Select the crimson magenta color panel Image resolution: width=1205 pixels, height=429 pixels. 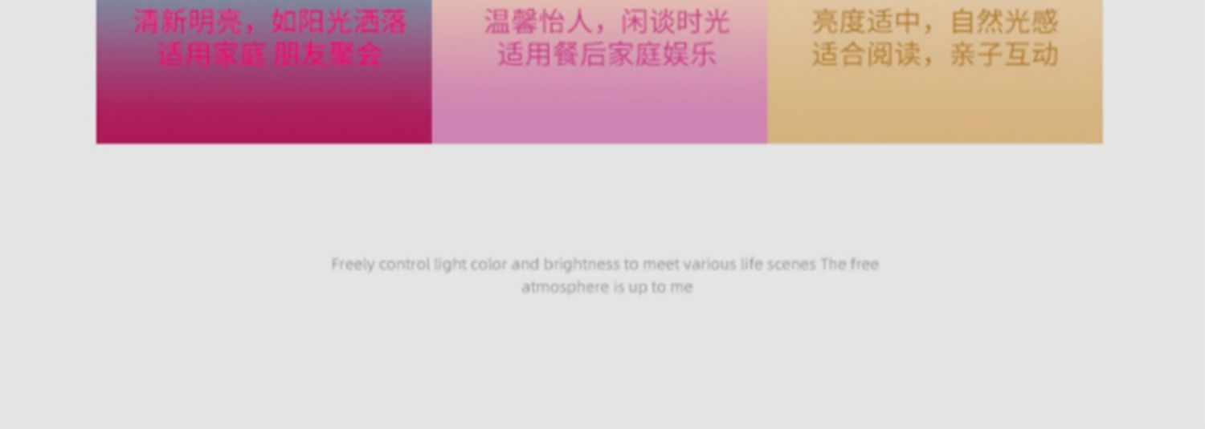[x=264, y=72]
